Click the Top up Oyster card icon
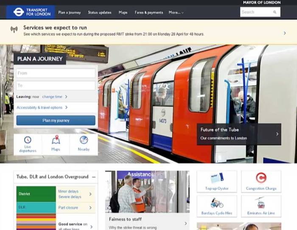The image size is (297, 230). coord(217,178)
